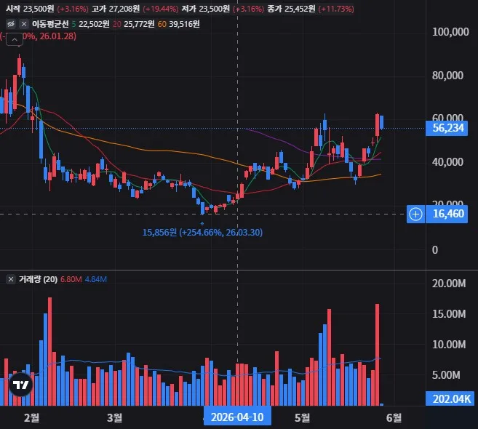Remove the moving average indicator with X
Image resolution: width=478 pixels, height=429 pixels.
tap(24, 24)
